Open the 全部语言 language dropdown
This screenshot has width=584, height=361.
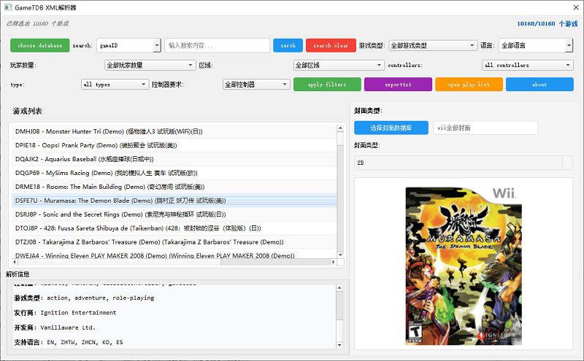tap(536, 45)
